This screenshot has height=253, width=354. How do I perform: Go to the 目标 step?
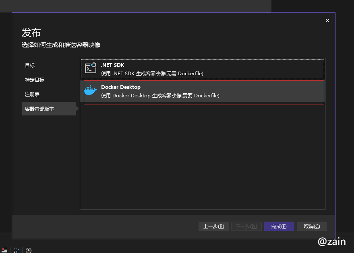tap(30, 66)
